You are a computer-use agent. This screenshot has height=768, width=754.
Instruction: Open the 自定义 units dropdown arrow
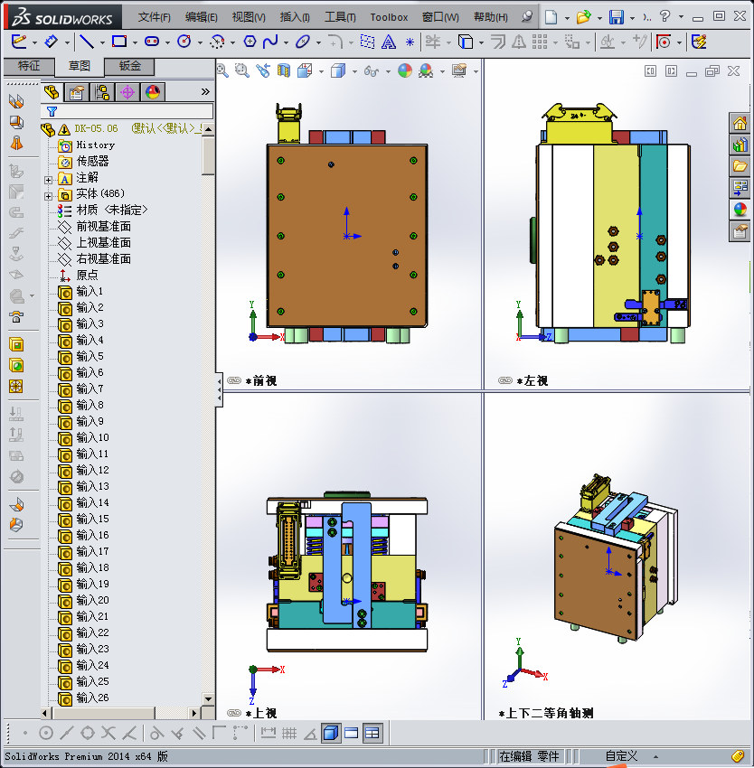(x=655, y=756)
